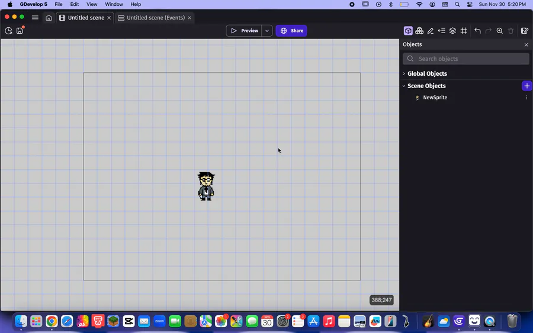Open version history clock icon
Image resolution: width=533 pixels, height=333 pixels.
click(8, 31)
